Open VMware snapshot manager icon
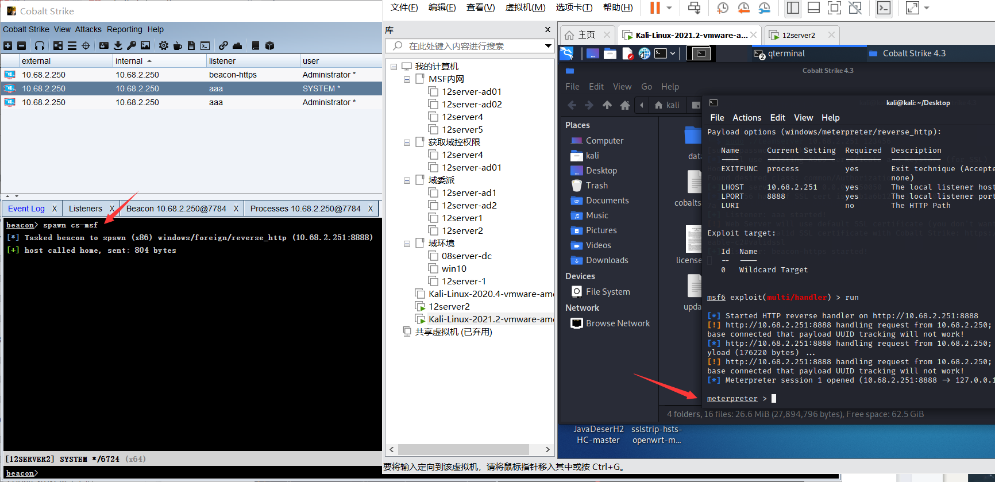 click(x=764, y=7)
